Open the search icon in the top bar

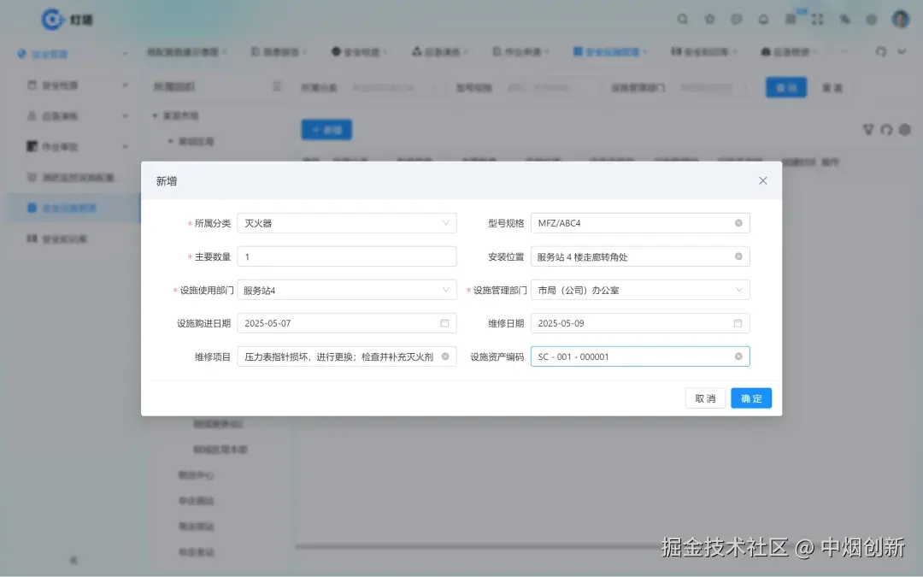pyautogui.click(x=682, y=19)
